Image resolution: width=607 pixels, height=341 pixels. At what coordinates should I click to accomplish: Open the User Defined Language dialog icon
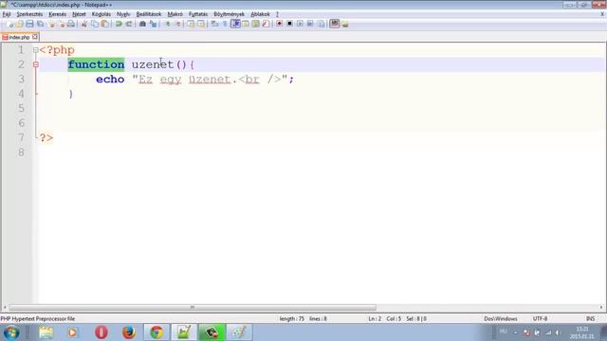[x=246, y=24]
